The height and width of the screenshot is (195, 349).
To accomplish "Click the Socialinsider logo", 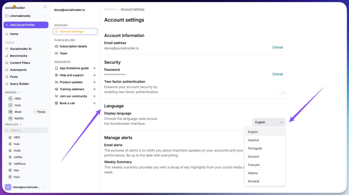I will pos(15,7).
